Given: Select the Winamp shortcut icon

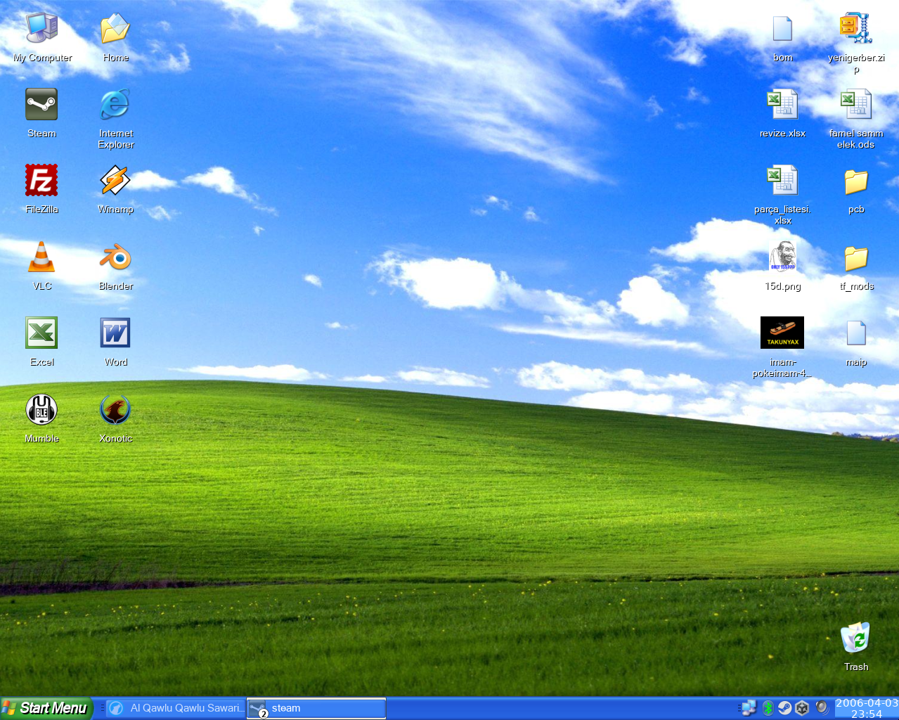Looking at the screenshot, I should pos(115,181).
